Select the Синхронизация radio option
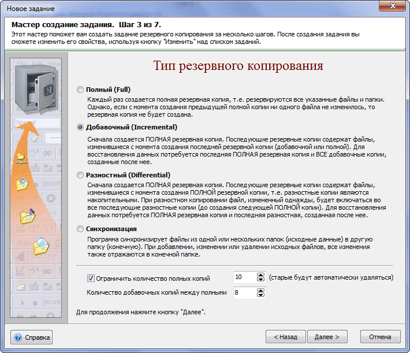410x353 pixels. [80, 229]
